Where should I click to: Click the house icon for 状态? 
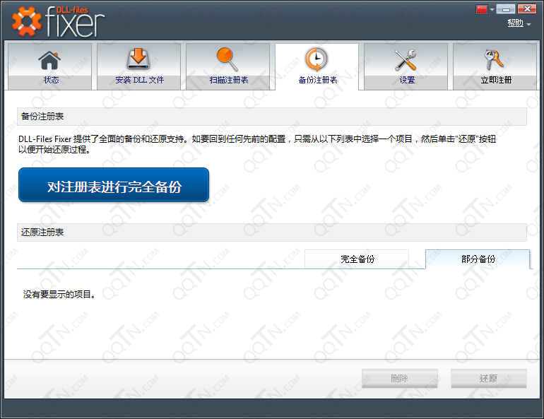click(x=49, y=60)
